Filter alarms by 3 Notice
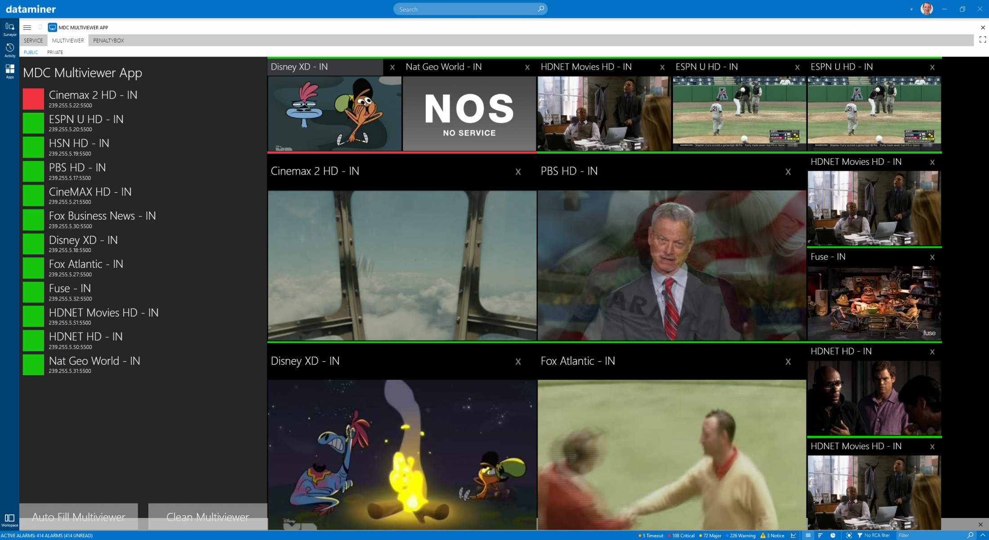This screenshot has height=540, width=989. (772, 536)
